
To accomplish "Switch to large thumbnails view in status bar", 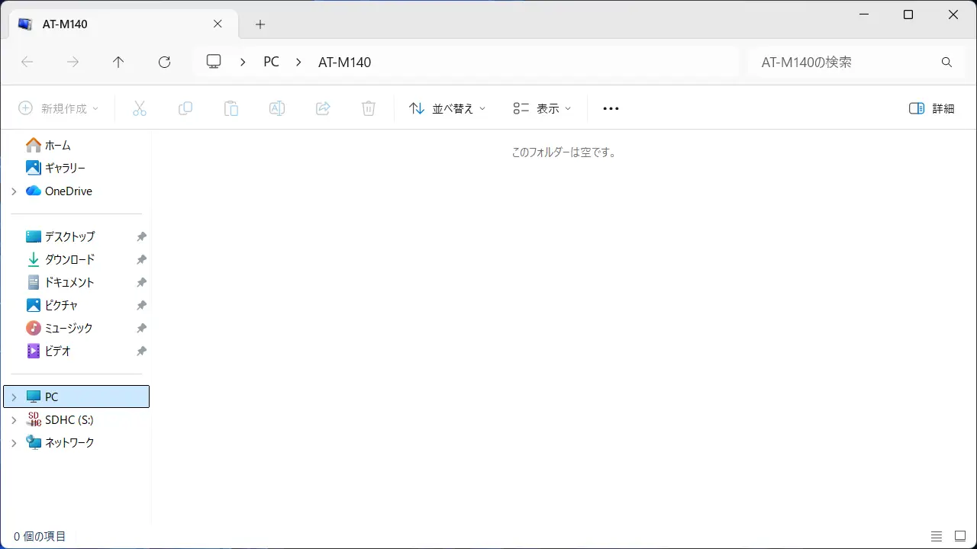I will (960, 536).
